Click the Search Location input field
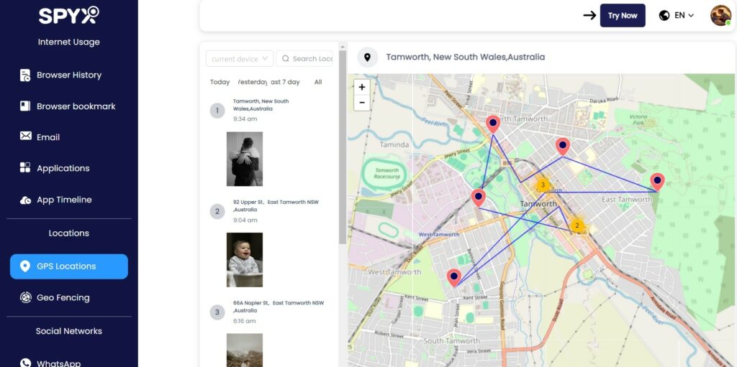The height and width of the screenshot is (367, 737). [x=309, y=59]
